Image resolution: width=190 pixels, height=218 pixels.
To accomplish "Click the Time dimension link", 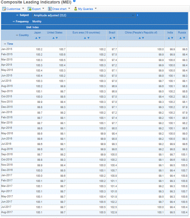I will coord(10,44).
